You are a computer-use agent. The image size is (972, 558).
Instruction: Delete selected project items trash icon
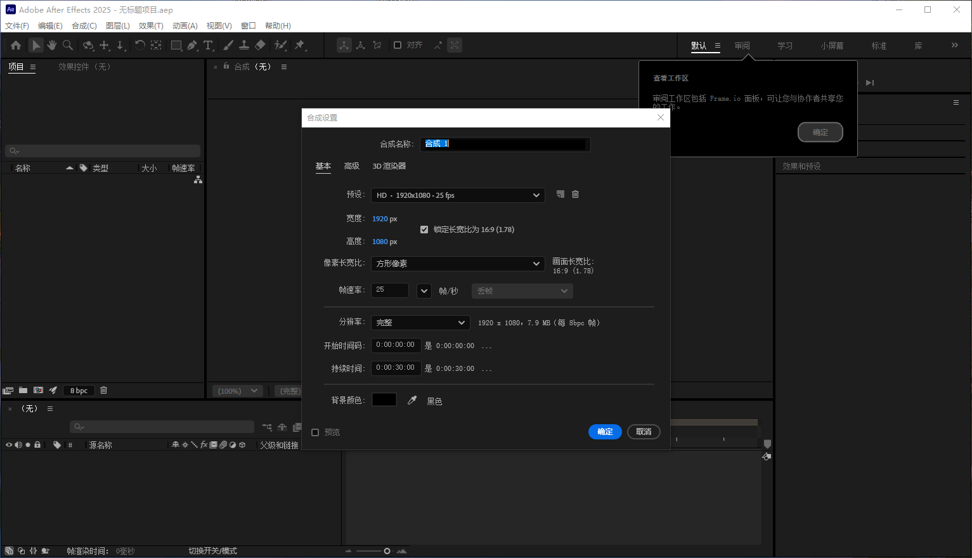pyautogui.click(x=104, y=391)
